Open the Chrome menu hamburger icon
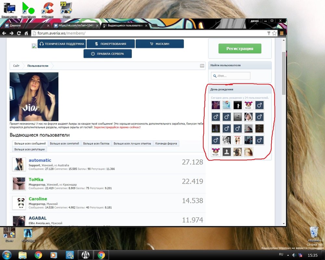This screenshot has height=260, width=325. (282, 33)
